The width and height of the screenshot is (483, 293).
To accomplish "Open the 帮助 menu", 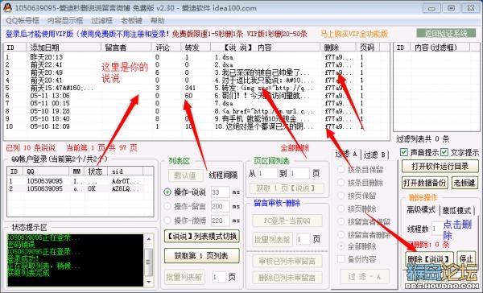I will (158, 21).
